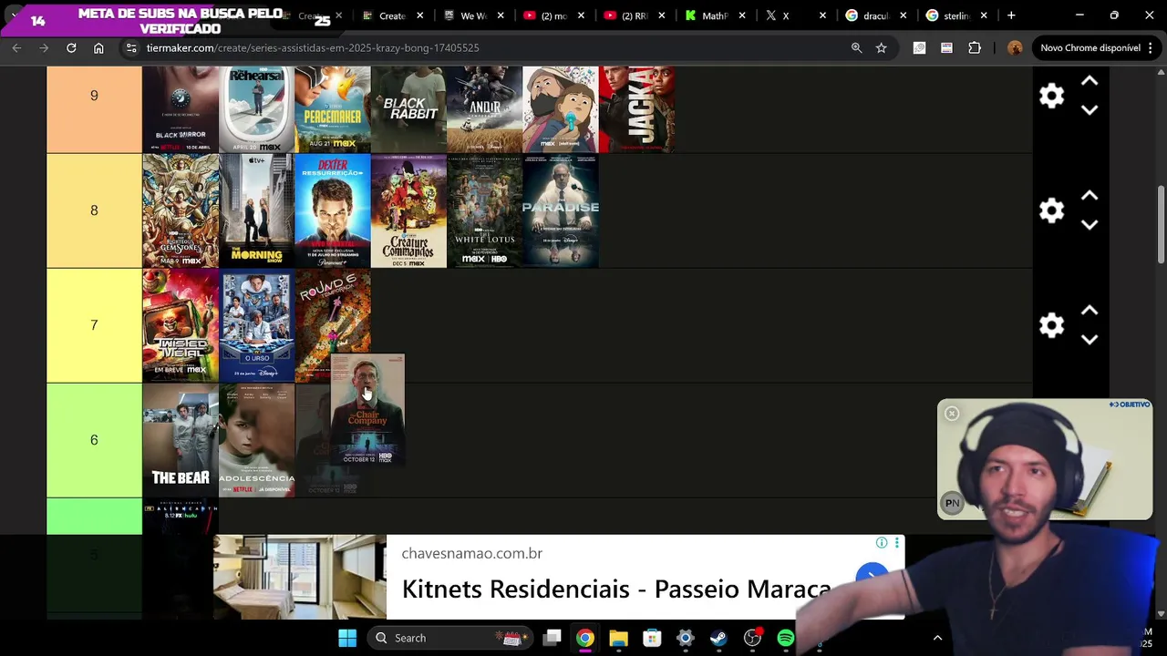Launch Microsoft Store from taskbar
Image resolution: width=1167 pixels, height=656 pixels.
coord(652,638)
